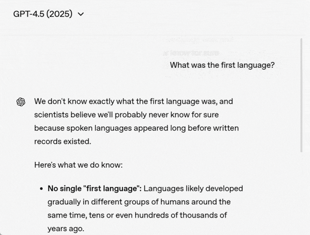Image resolution: width=310 pixels, height=235 pixels.
Task: Click the text 'records existed.'
Action: (62, 141)
